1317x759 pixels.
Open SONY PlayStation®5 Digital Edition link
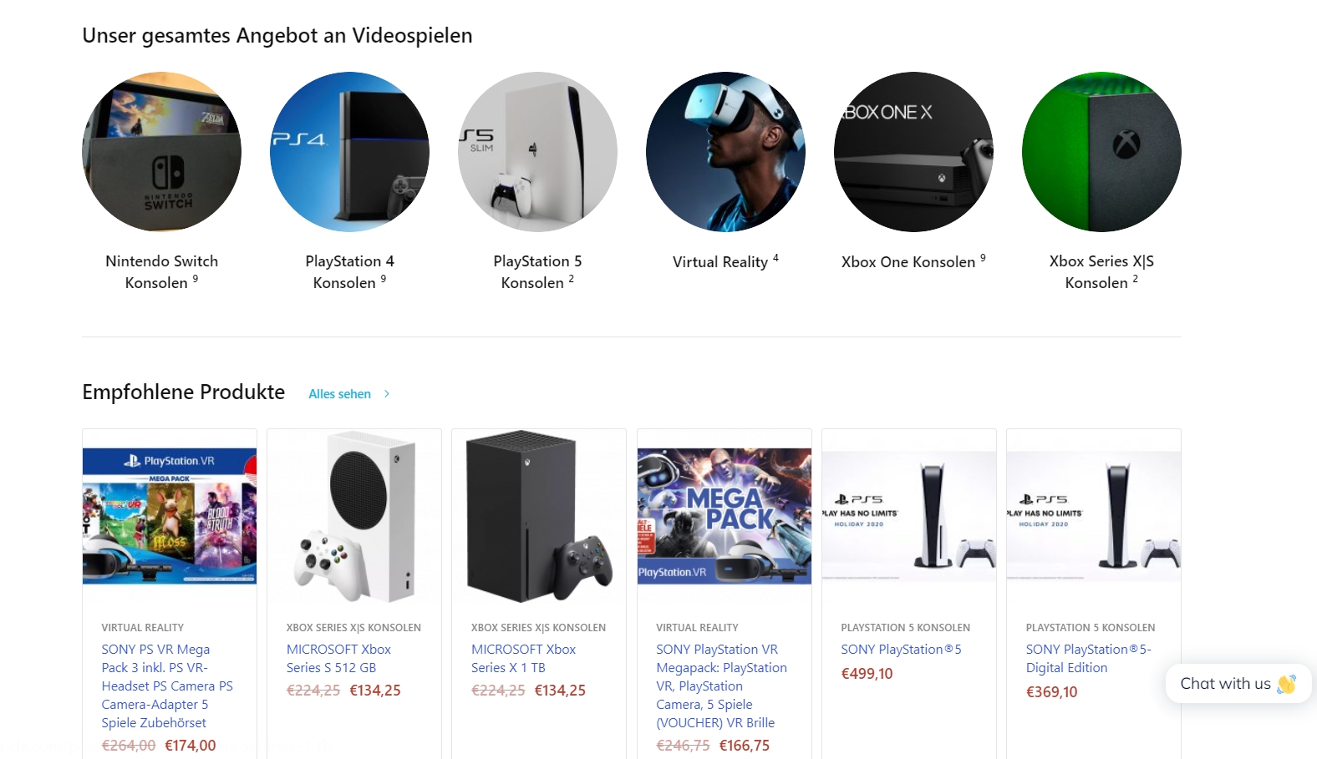(1088, 659)
